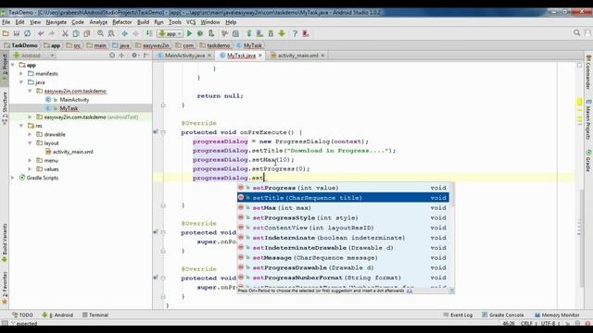Image resolution: width=593 pixels, height=333 pixels.
Task: Open the Navigate menu
Action: (x=56, y=22)
